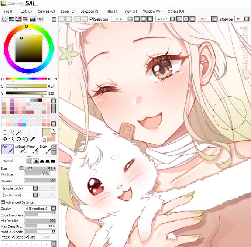Open the File menu

9,11
